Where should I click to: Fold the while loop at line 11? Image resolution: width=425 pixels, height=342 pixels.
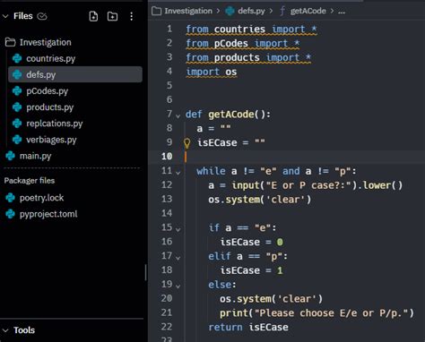178,173
